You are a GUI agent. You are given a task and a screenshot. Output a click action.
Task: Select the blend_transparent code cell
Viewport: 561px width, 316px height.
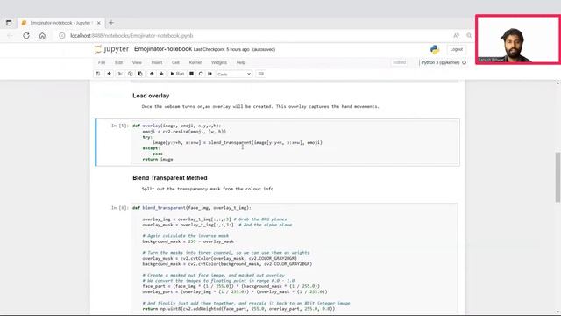coord(294,259)
